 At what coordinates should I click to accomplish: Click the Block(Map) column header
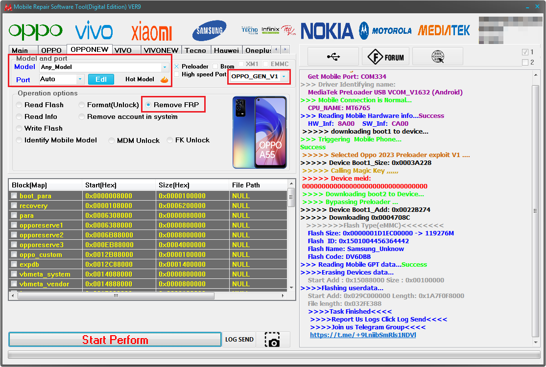(46, 185)
